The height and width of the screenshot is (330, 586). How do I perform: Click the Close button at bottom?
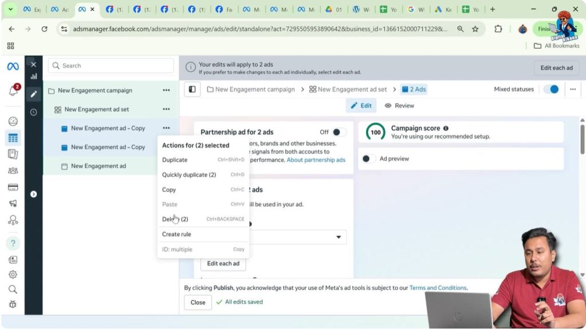197,303
